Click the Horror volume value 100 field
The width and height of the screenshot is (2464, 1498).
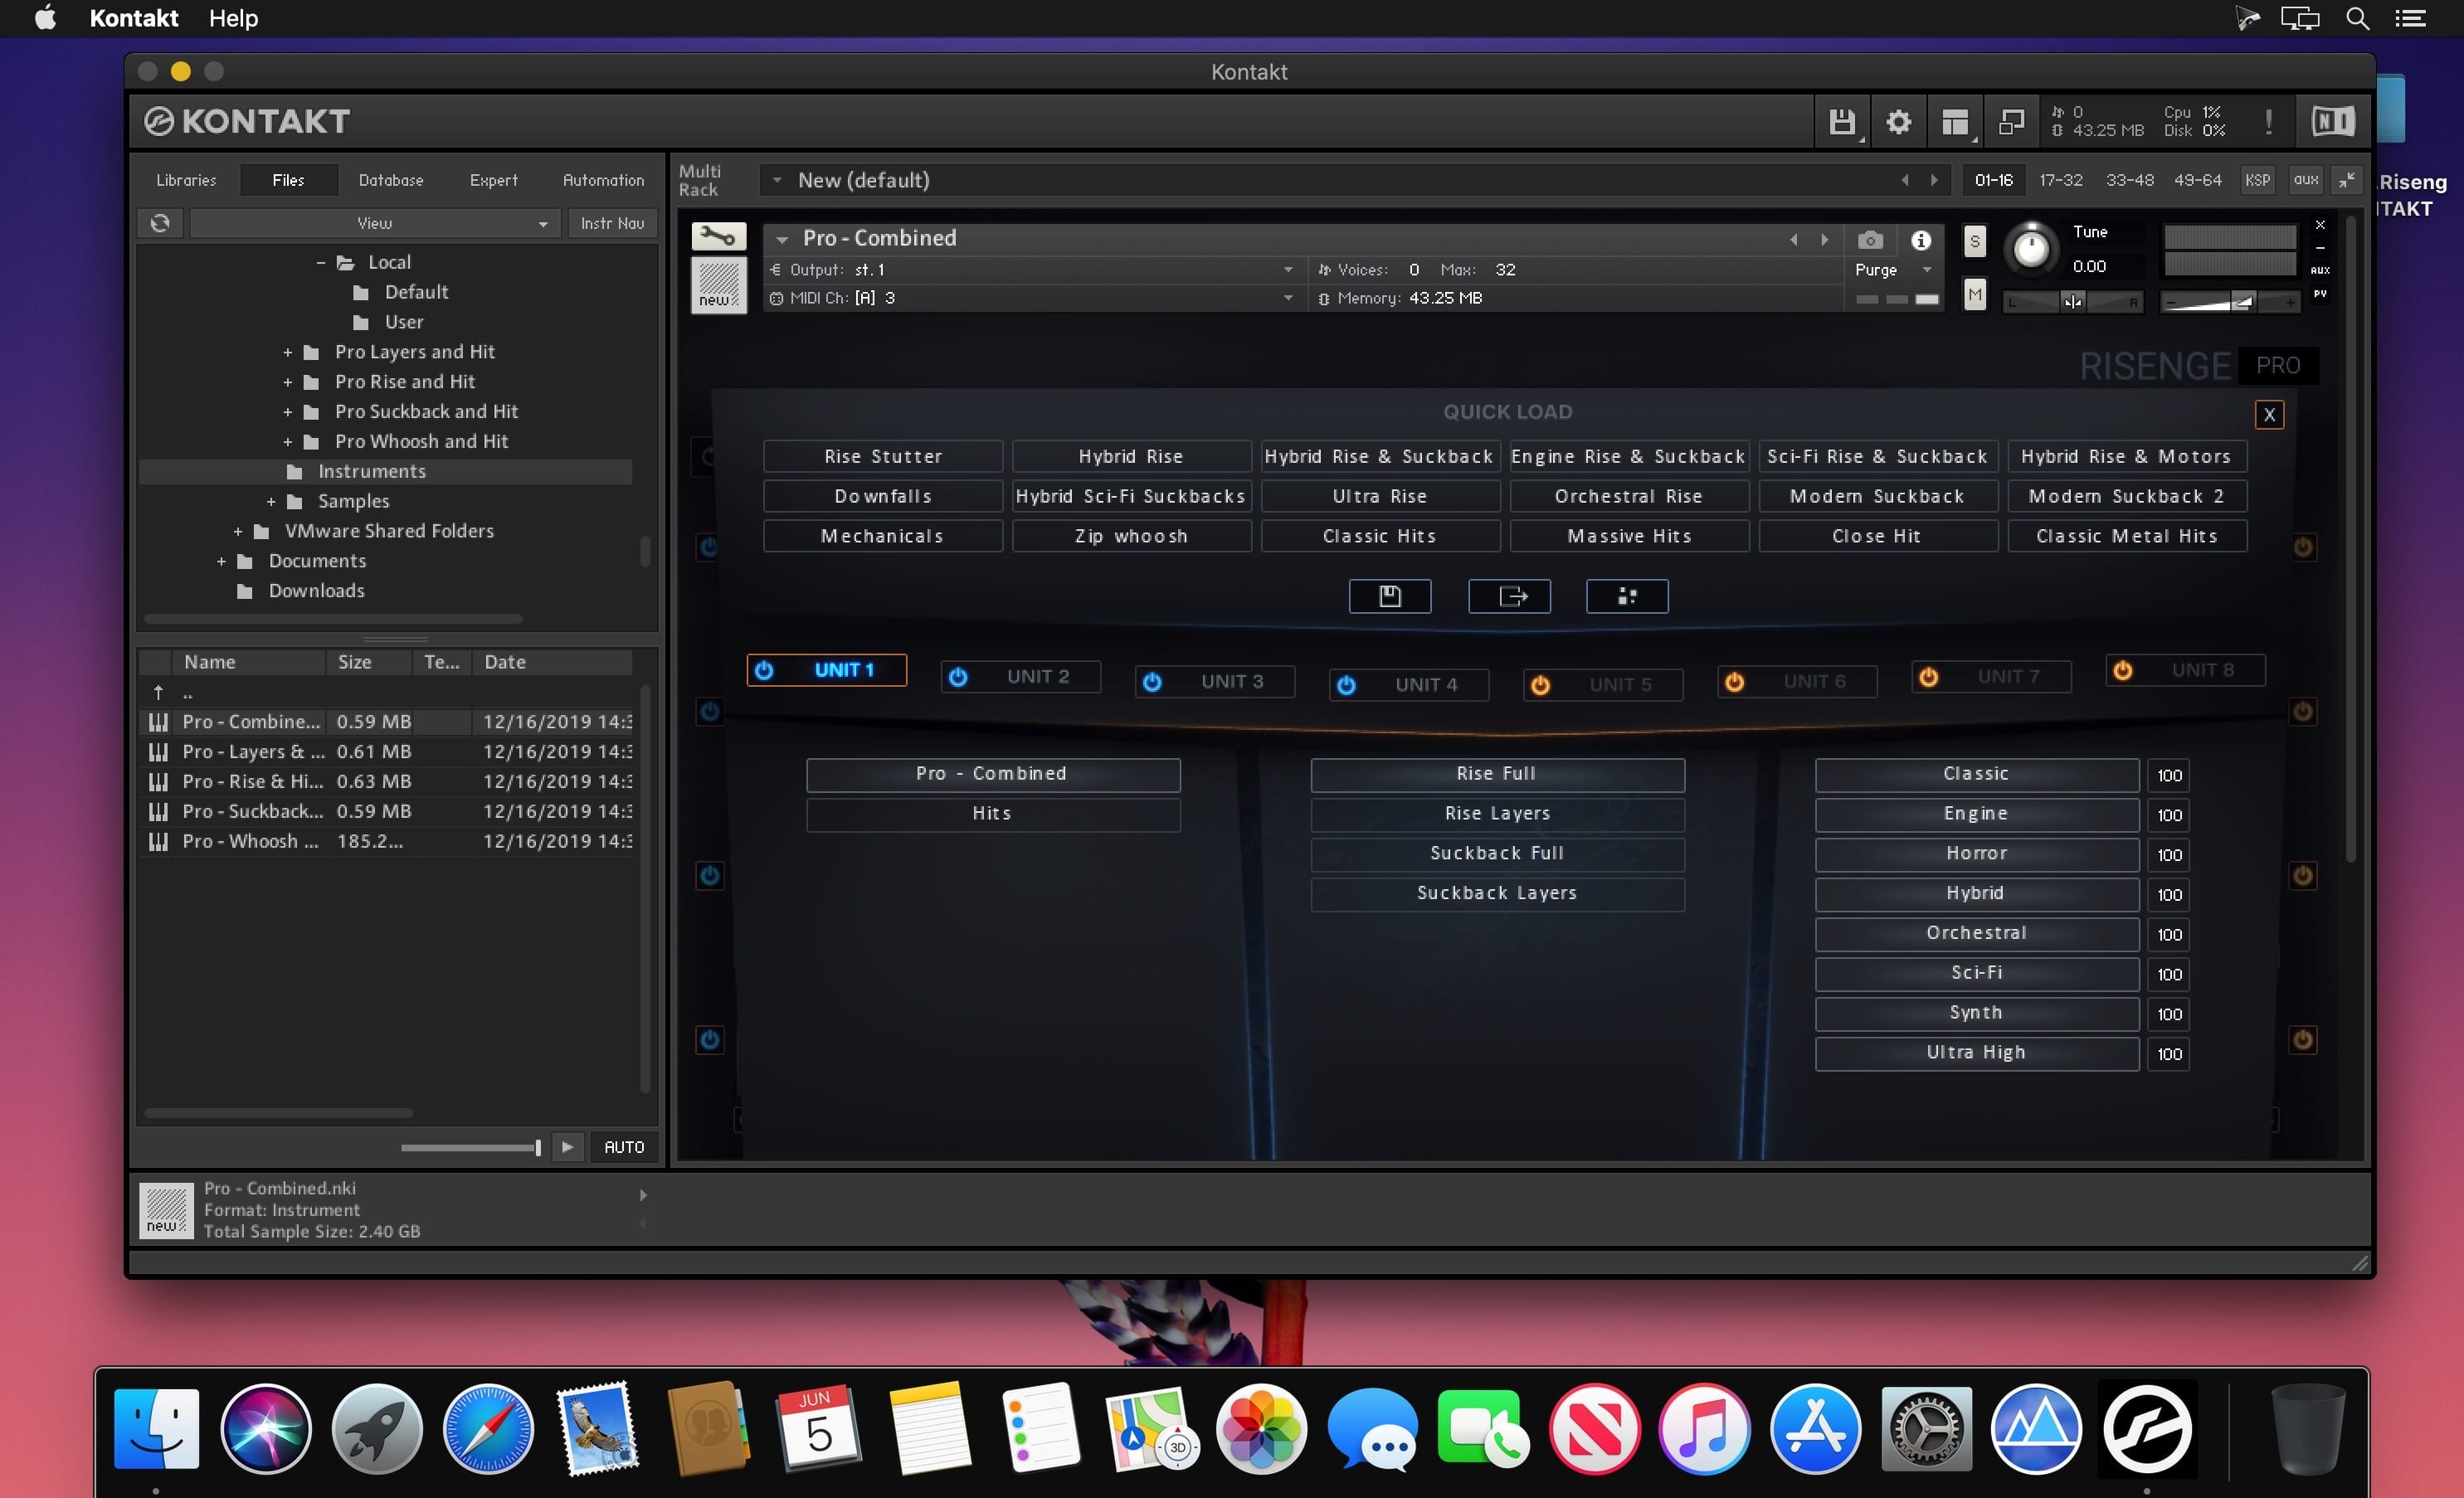click(2169, 855)
